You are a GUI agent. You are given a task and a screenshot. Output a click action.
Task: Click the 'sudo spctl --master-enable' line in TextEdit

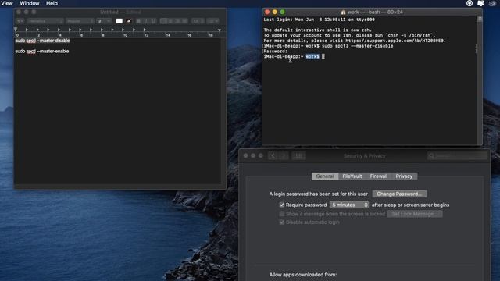pyautogui.click(x=42, y=51)
